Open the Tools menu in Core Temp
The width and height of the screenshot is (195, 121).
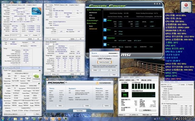[172, 82]
